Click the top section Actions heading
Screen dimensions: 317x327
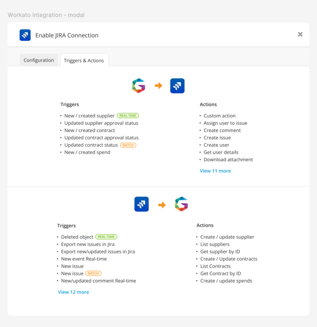coord(208,104)
